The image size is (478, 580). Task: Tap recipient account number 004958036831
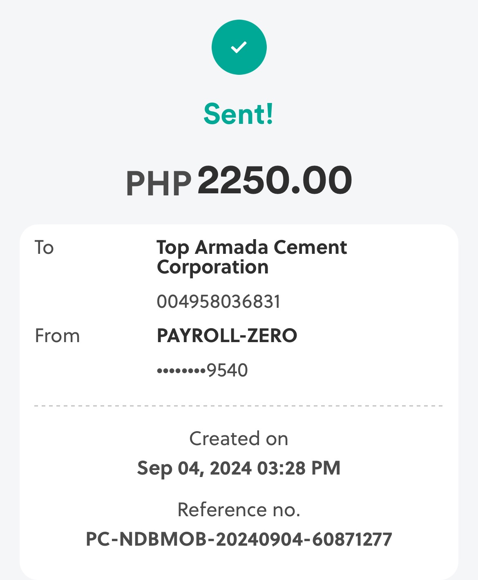pos(219,302)
